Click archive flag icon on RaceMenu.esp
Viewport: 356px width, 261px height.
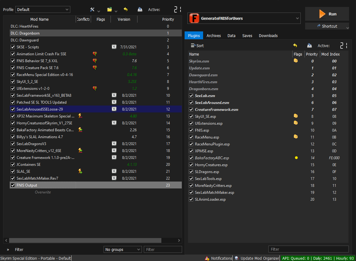(x=296, y=137)
